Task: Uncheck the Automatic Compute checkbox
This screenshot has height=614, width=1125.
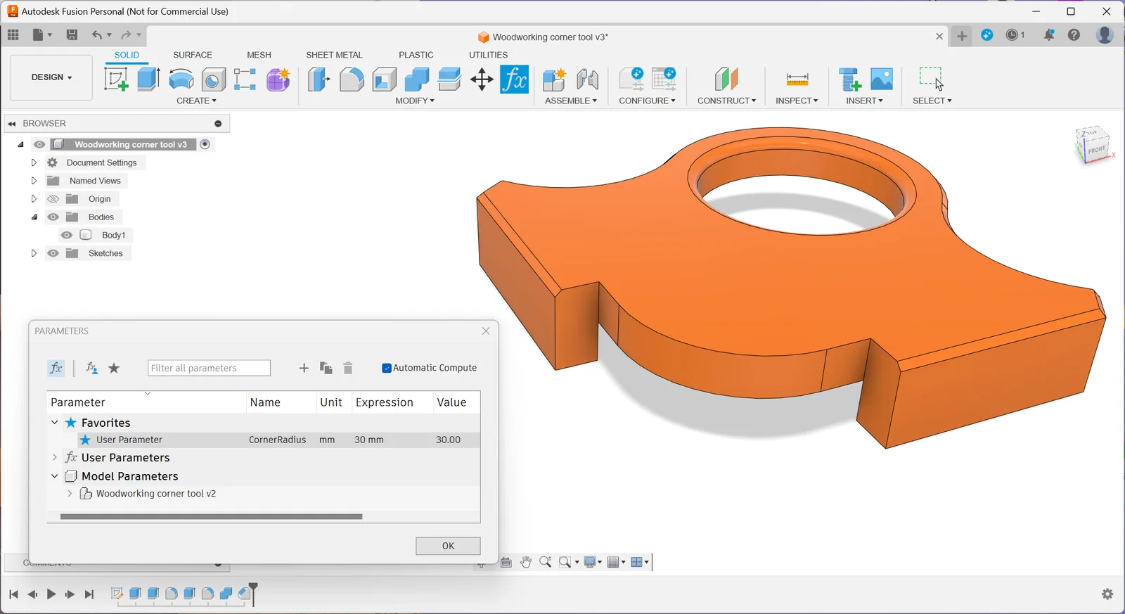Action: click(386, 368)
